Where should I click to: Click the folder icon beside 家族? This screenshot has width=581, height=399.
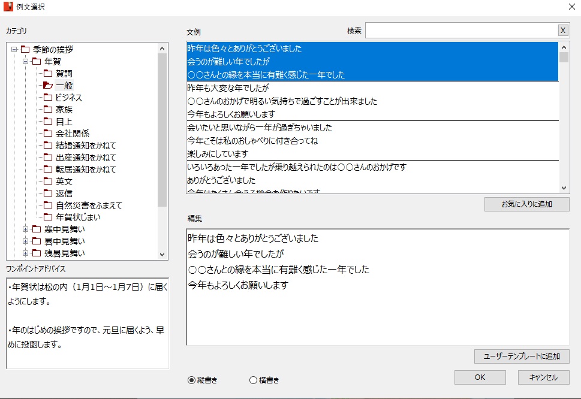point(48,110)
